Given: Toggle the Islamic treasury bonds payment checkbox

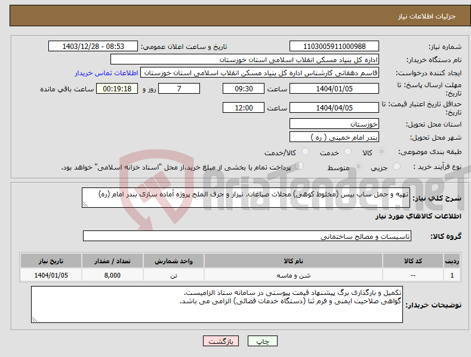Looking at the screenshot, I should (x=300, y=165).
